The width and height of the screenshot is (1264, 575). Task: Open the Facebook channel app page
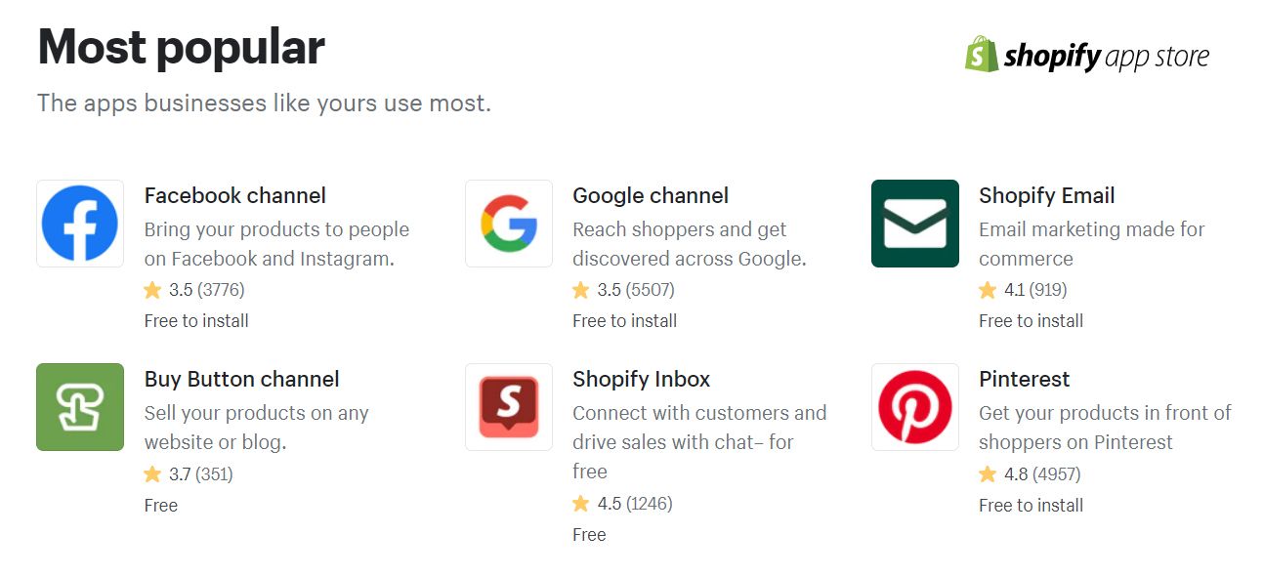point(234,195)
